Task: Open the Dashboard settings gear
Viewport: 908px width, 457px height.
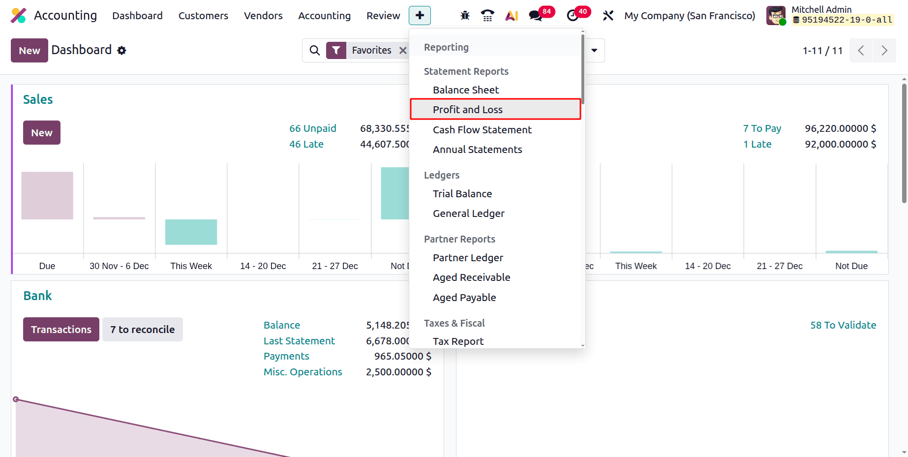Action: coord(121,50)
